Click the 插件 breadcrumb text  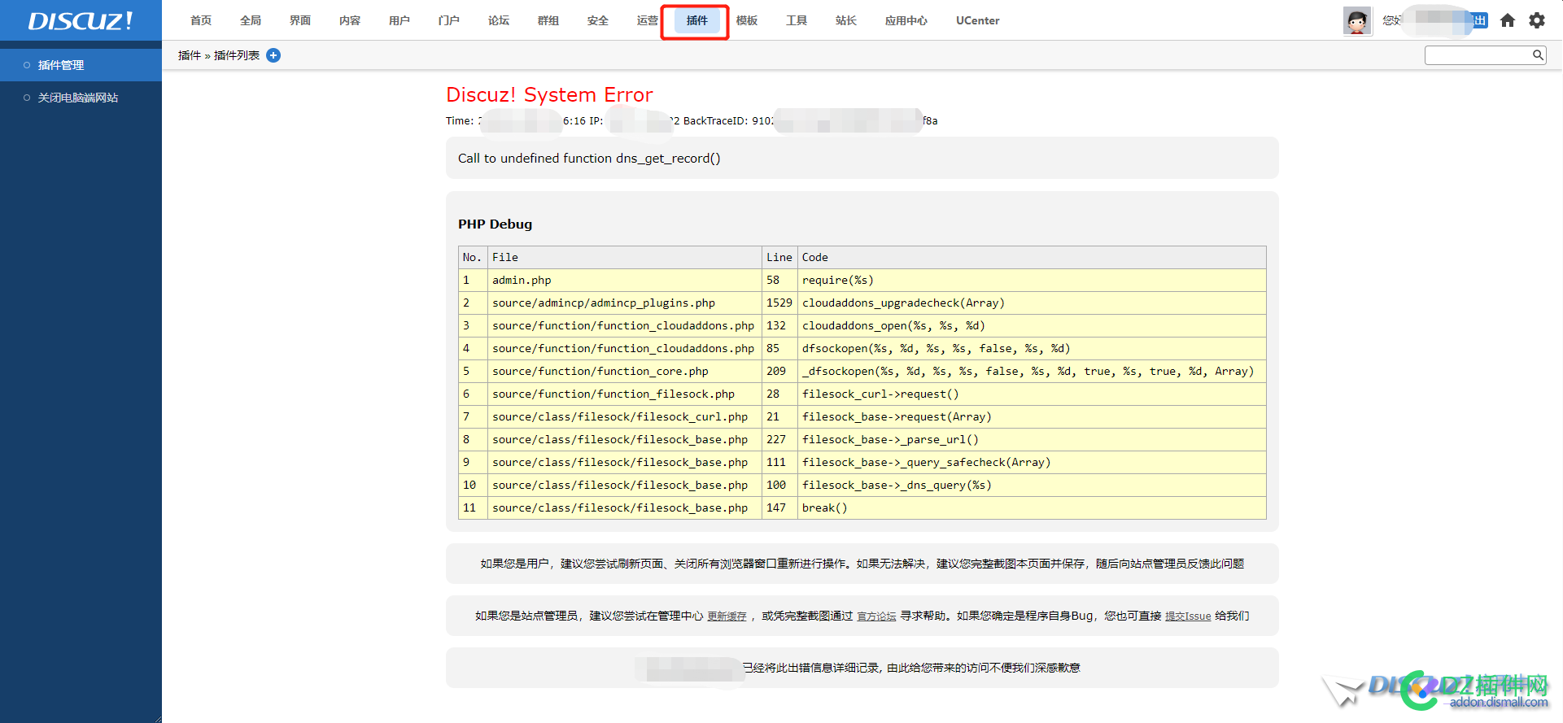tap(190, 55)
